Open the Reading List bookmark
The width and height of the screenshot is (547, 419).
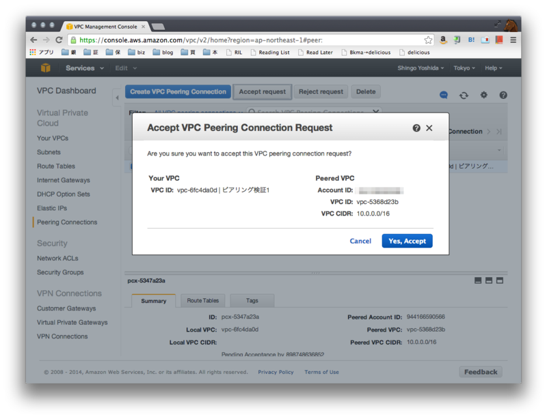pyautogui.click(x=270, y=53)
